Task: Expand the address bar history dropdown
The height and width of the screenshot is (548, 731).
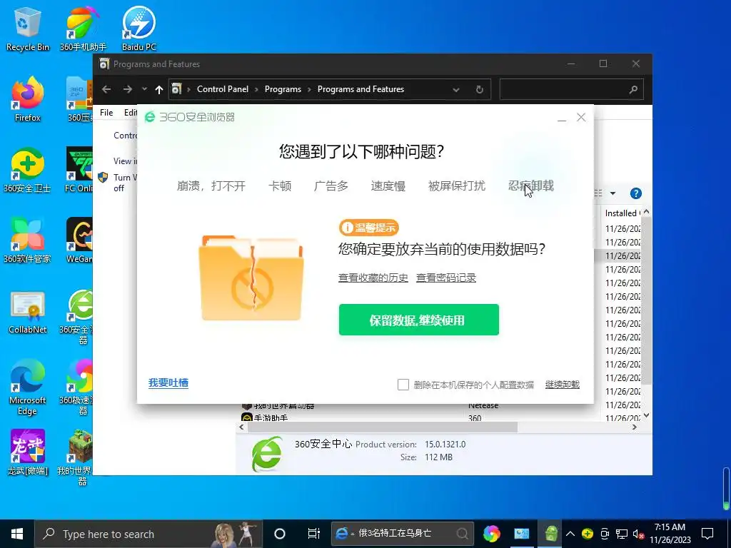Action: [x=456, y=90]
